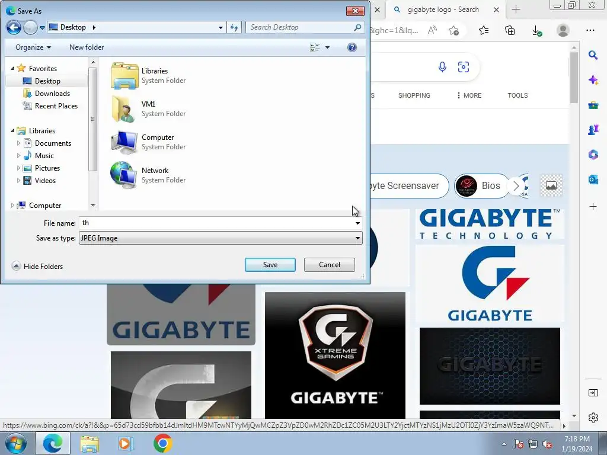The height and width of the screenshot is (455, 607).
Task: Open Edge Collections icon
Action: (x=510, y=30)
